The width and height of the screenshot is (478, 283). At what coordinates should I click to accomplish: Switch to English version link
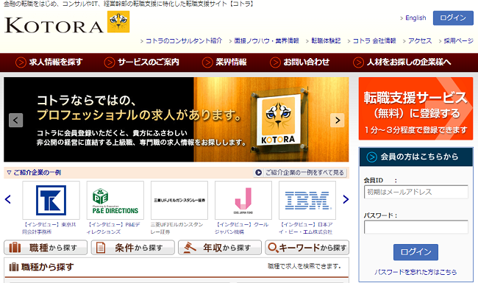[x=415, y=18]
